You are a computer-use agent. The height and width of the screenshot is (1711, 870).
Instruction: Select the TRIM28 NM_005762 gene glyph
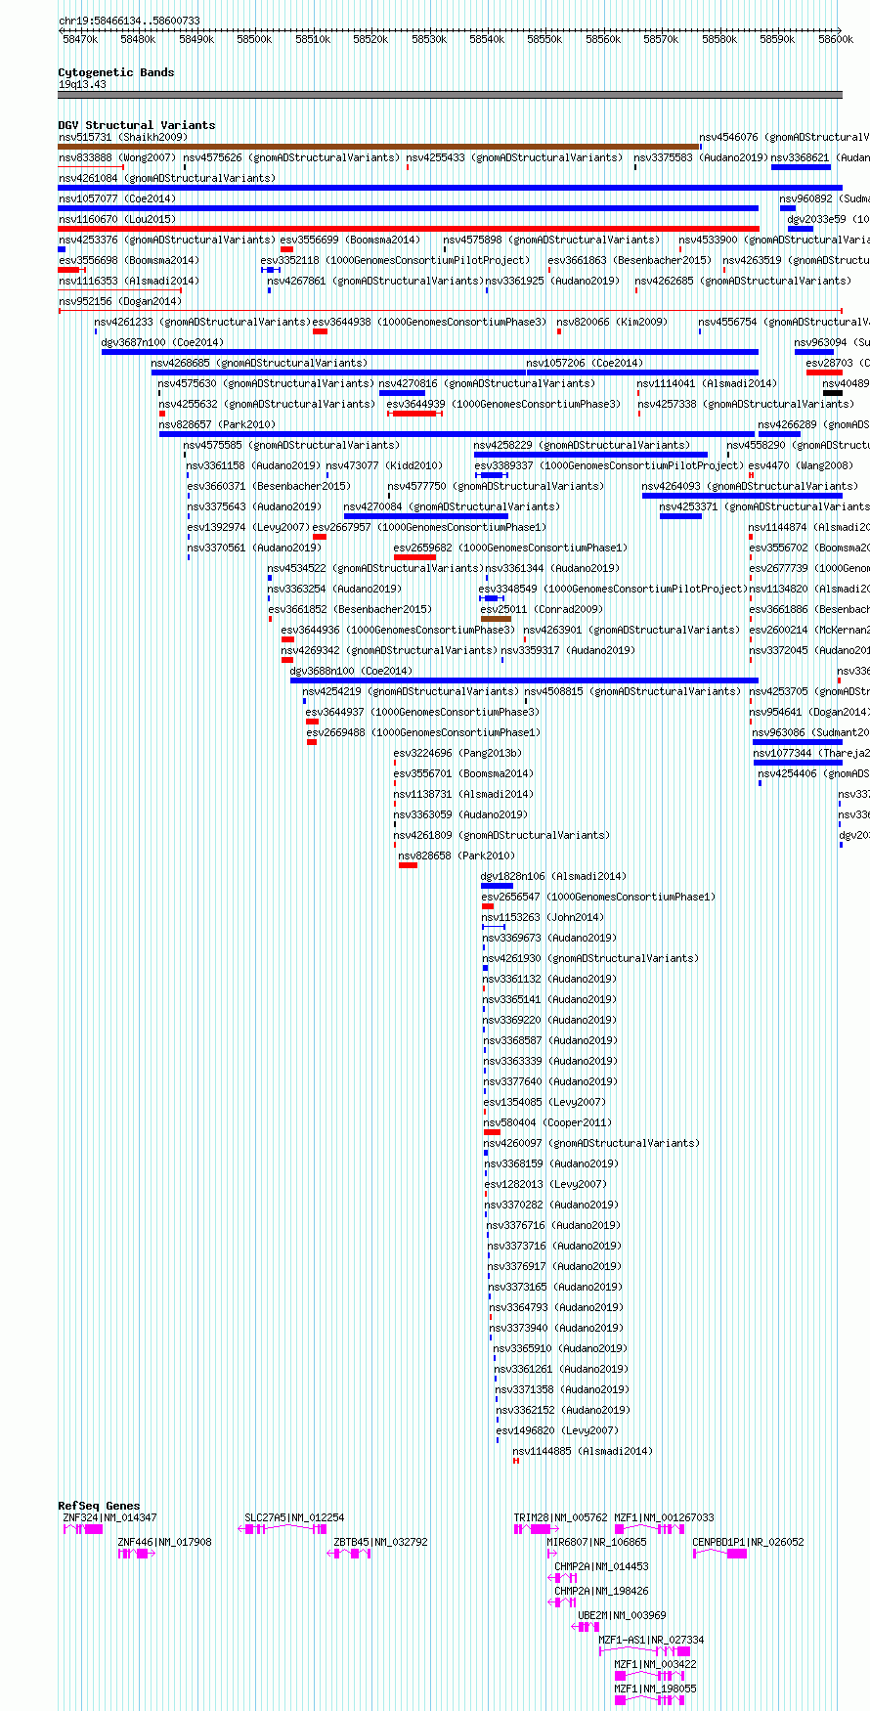(537, 1529)
